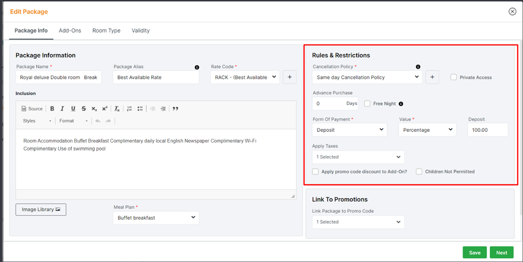
Task: Insert a bulleted list in the editor
Action: pyautogui.click(x=140, y=109)
